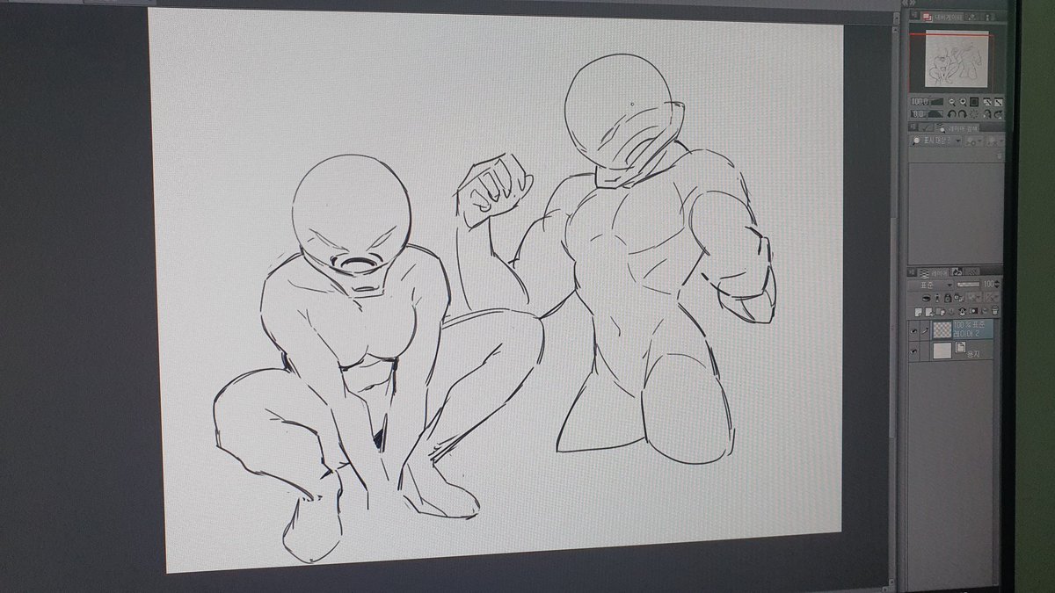The image size is (1055, 593).
Task: Transfer layer to lower layer
Action: point(951,312)
